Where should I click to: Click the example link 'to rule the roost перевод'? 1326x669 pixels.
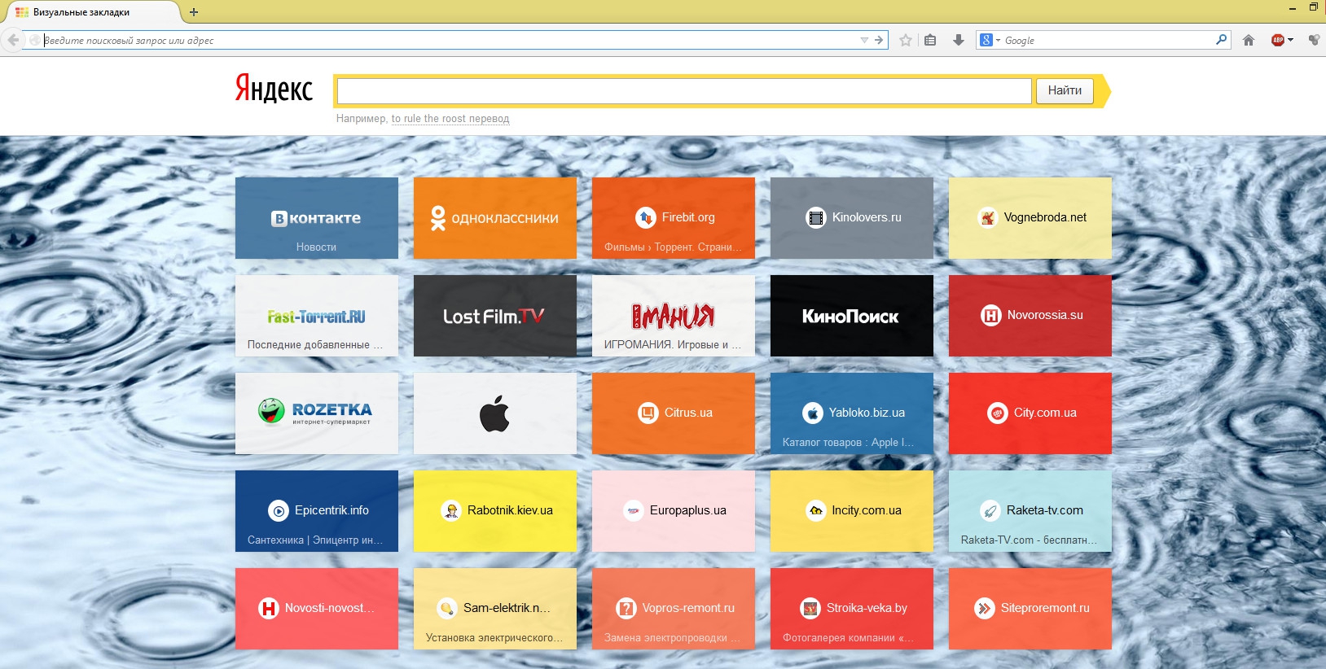pyautogui.click(x=450, y=119)
